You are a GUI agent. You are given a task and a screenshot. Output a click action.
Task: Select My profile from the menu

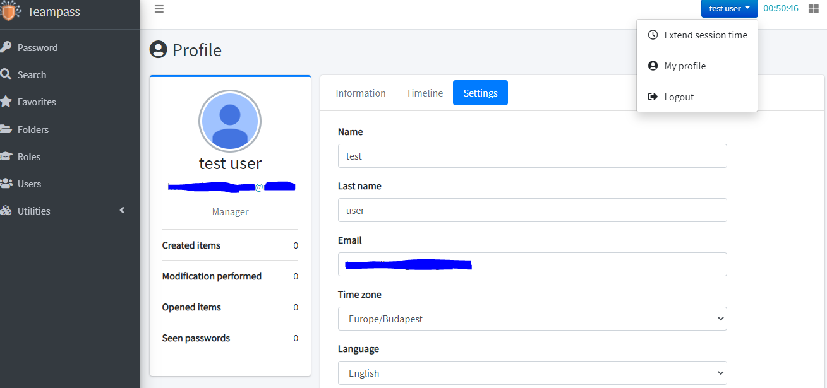[684, 66]
